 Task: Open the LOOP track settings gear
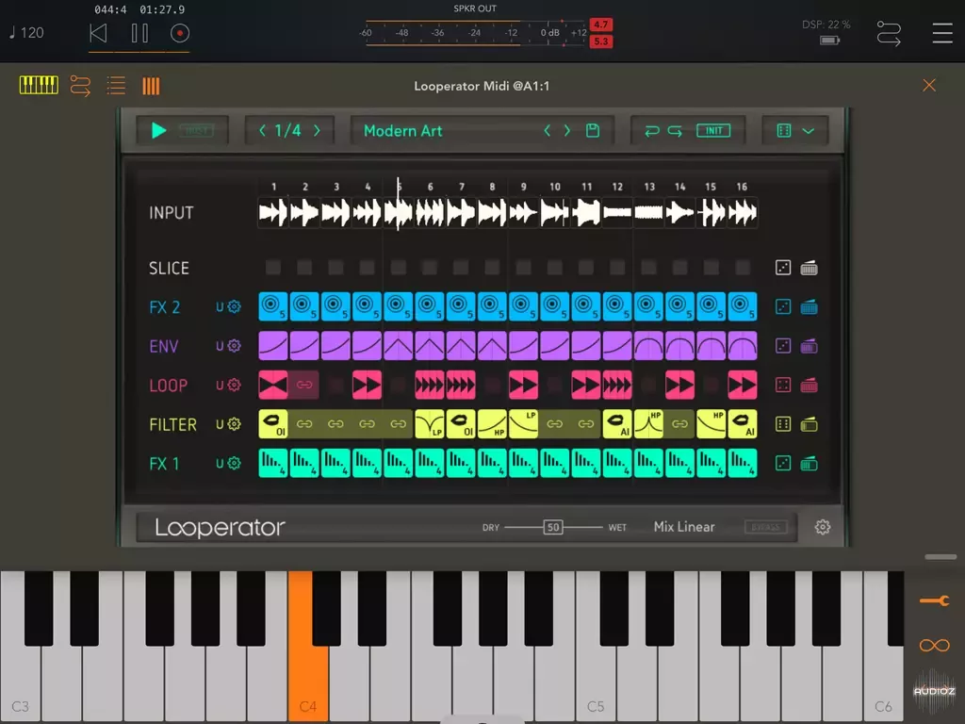tap(235, 385)
